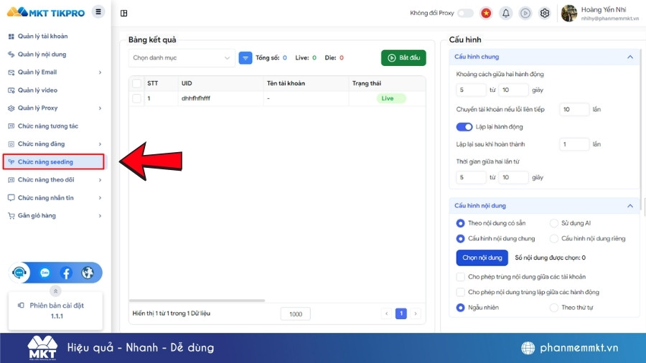The width and height of the screenshot is (646, 363).
Task: Open the notifications bell
Action: tap(505, 13)
